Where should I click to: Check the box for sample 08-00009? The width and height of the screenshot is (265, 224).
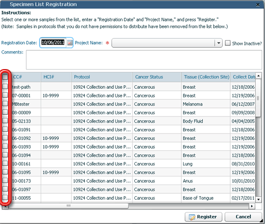pos(5,112)
